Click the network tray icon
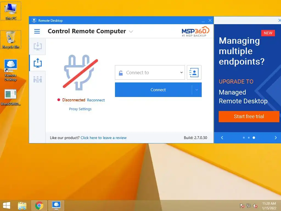 click(x=249, y=206)
